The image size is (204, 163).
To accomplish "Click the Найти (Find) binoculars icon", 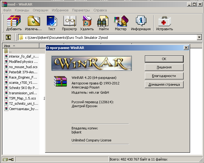I will 104,23.
